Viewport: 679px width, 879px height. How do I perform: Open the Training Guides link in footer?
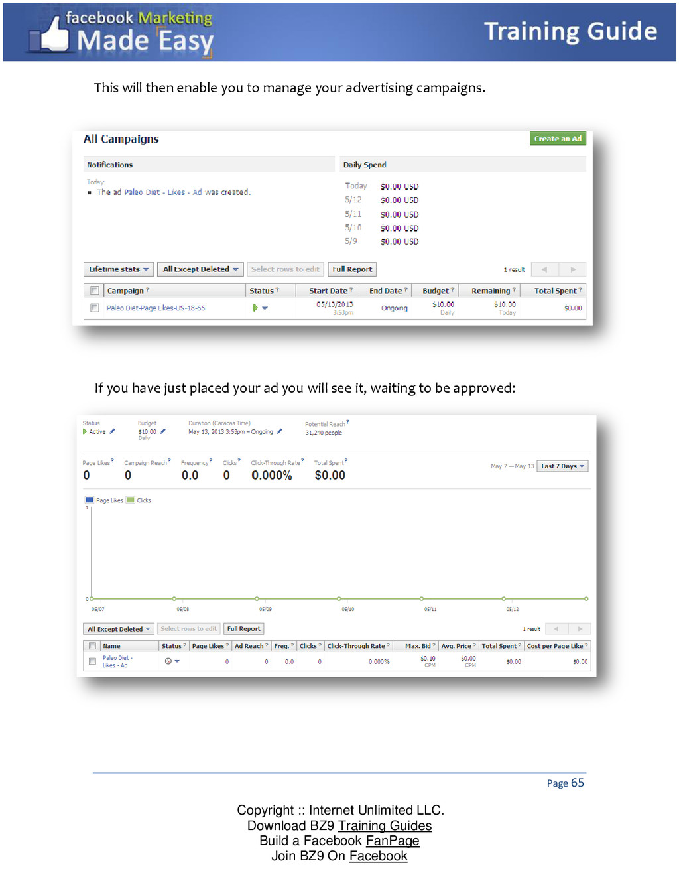[x=385, y=826]
